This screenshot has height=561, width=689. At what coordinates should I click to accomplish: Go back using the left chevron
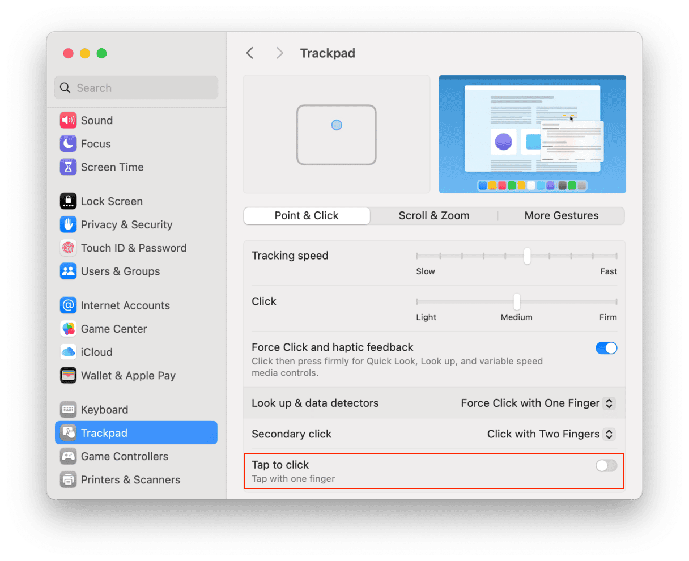coord(250,53)
